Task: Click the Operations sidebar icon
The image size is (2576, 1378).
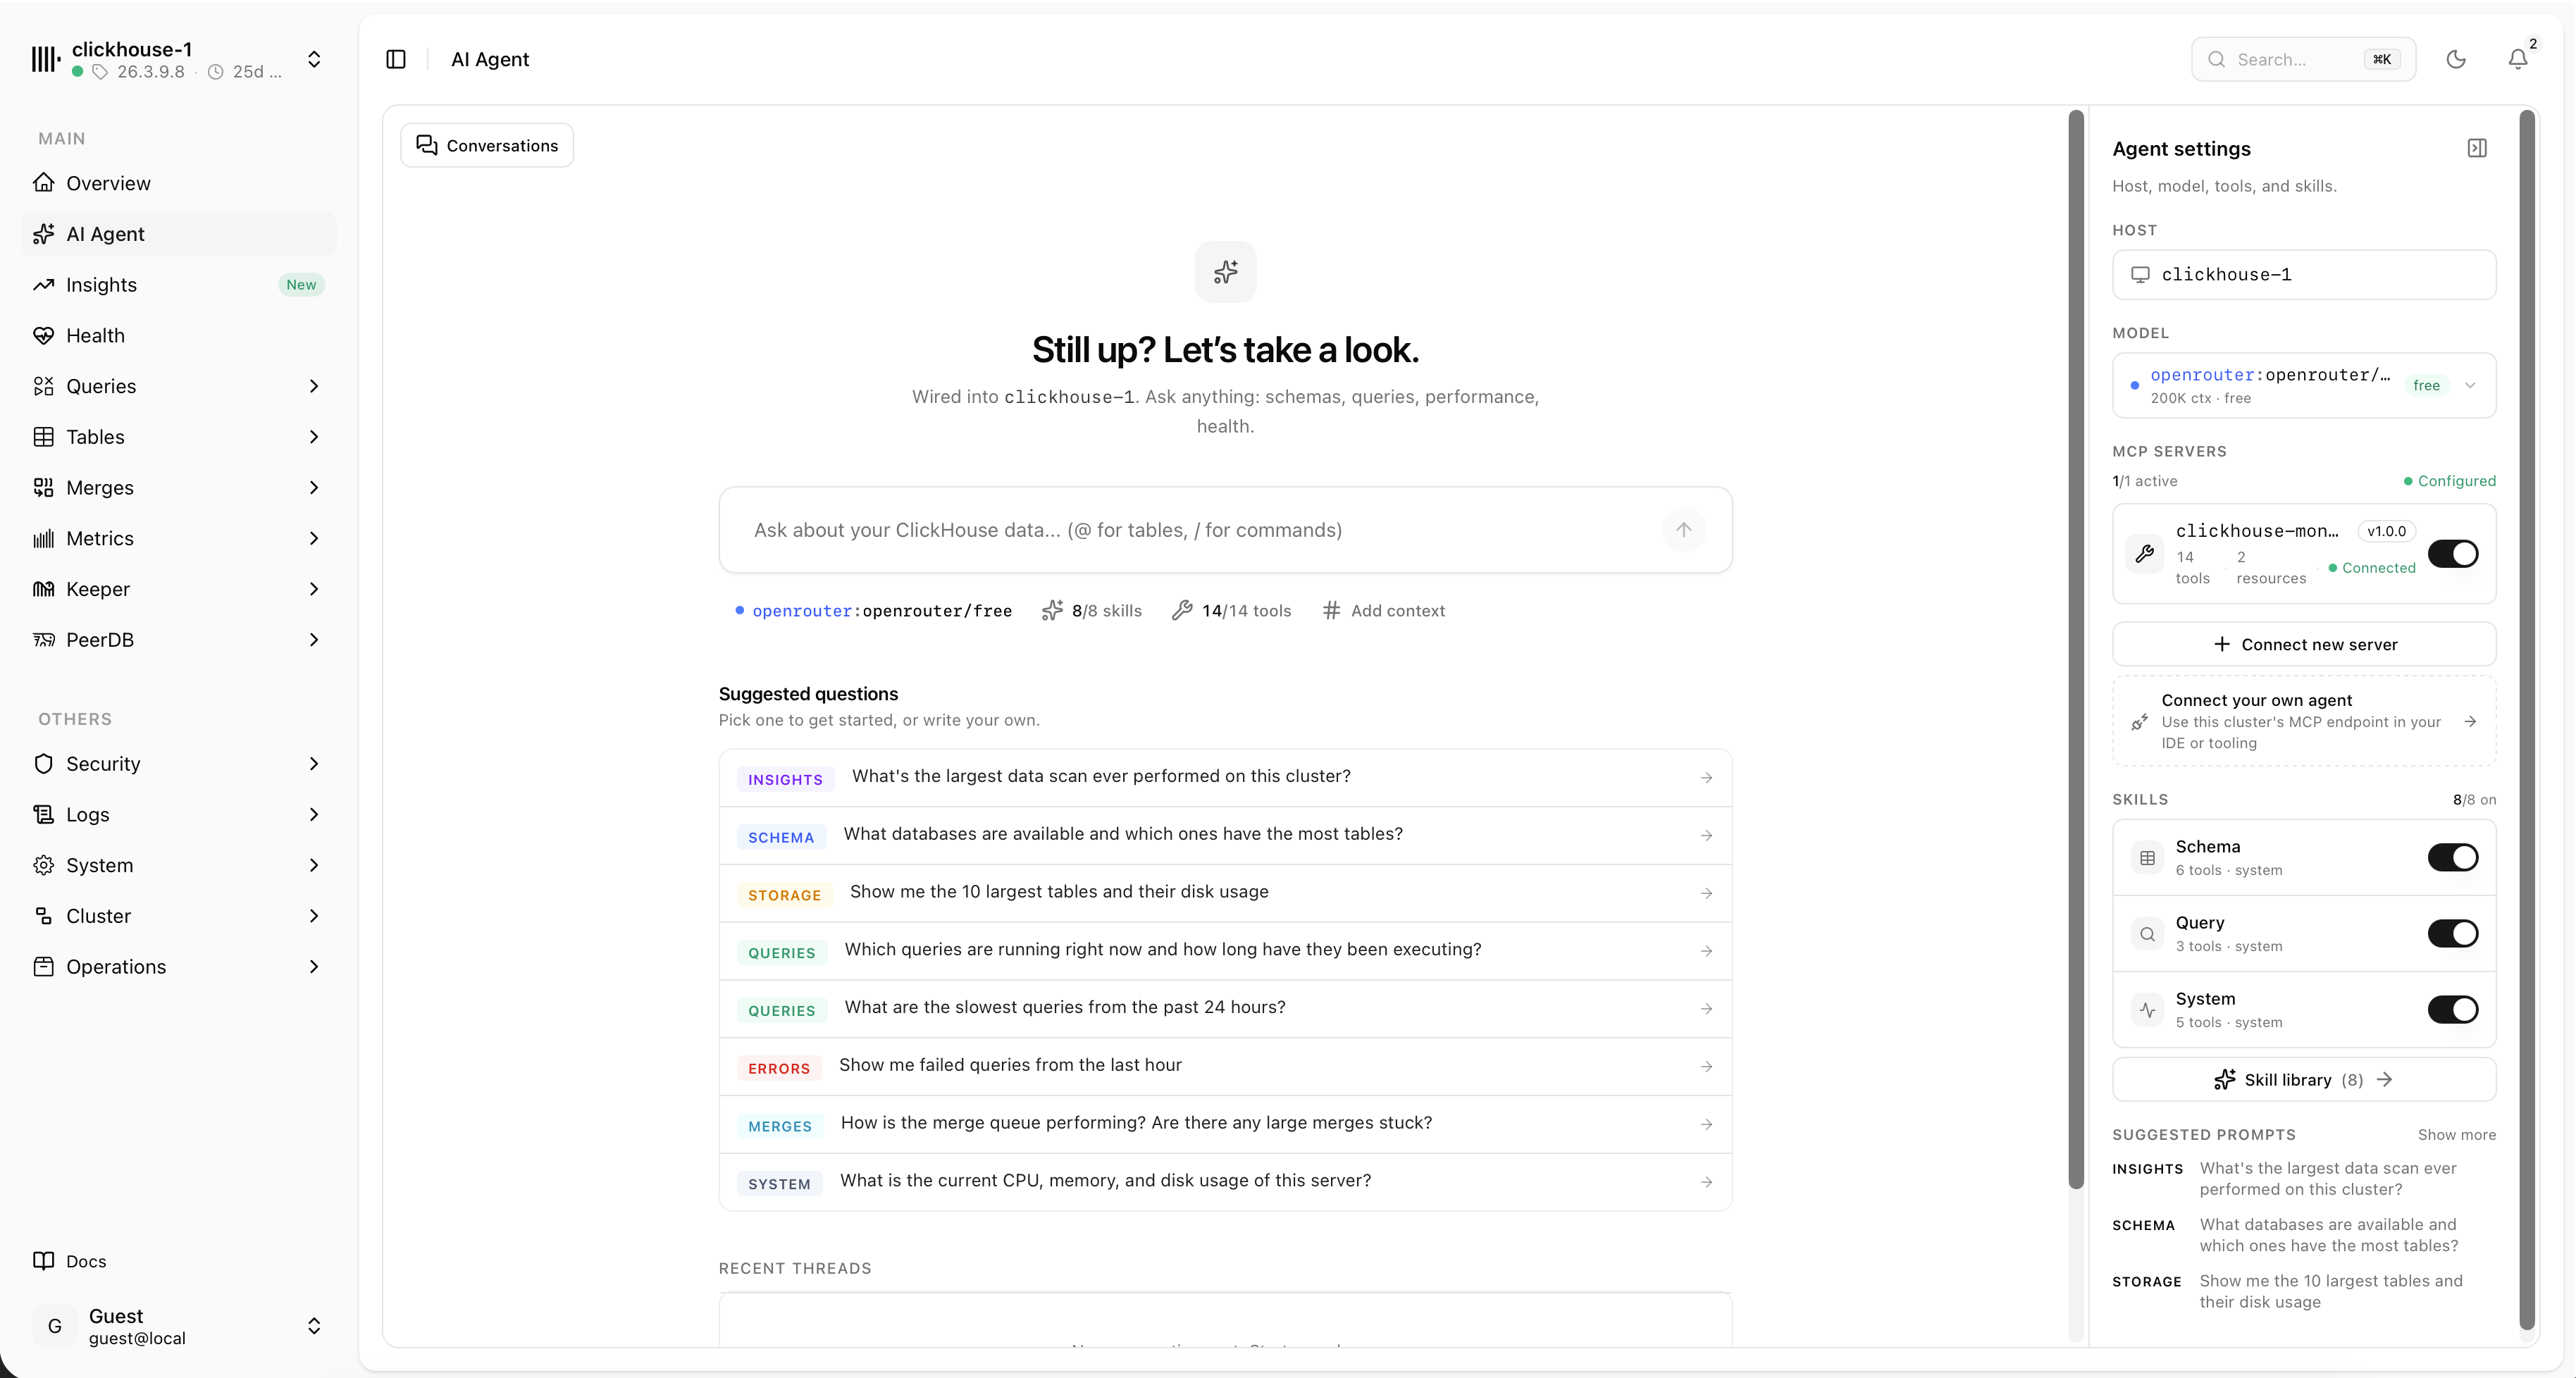Action: (x=43, y=967)
